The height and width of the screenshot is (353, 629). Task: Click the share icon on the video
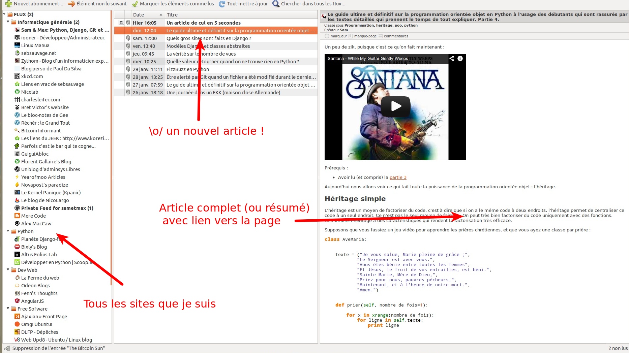[x=452, y=58]
